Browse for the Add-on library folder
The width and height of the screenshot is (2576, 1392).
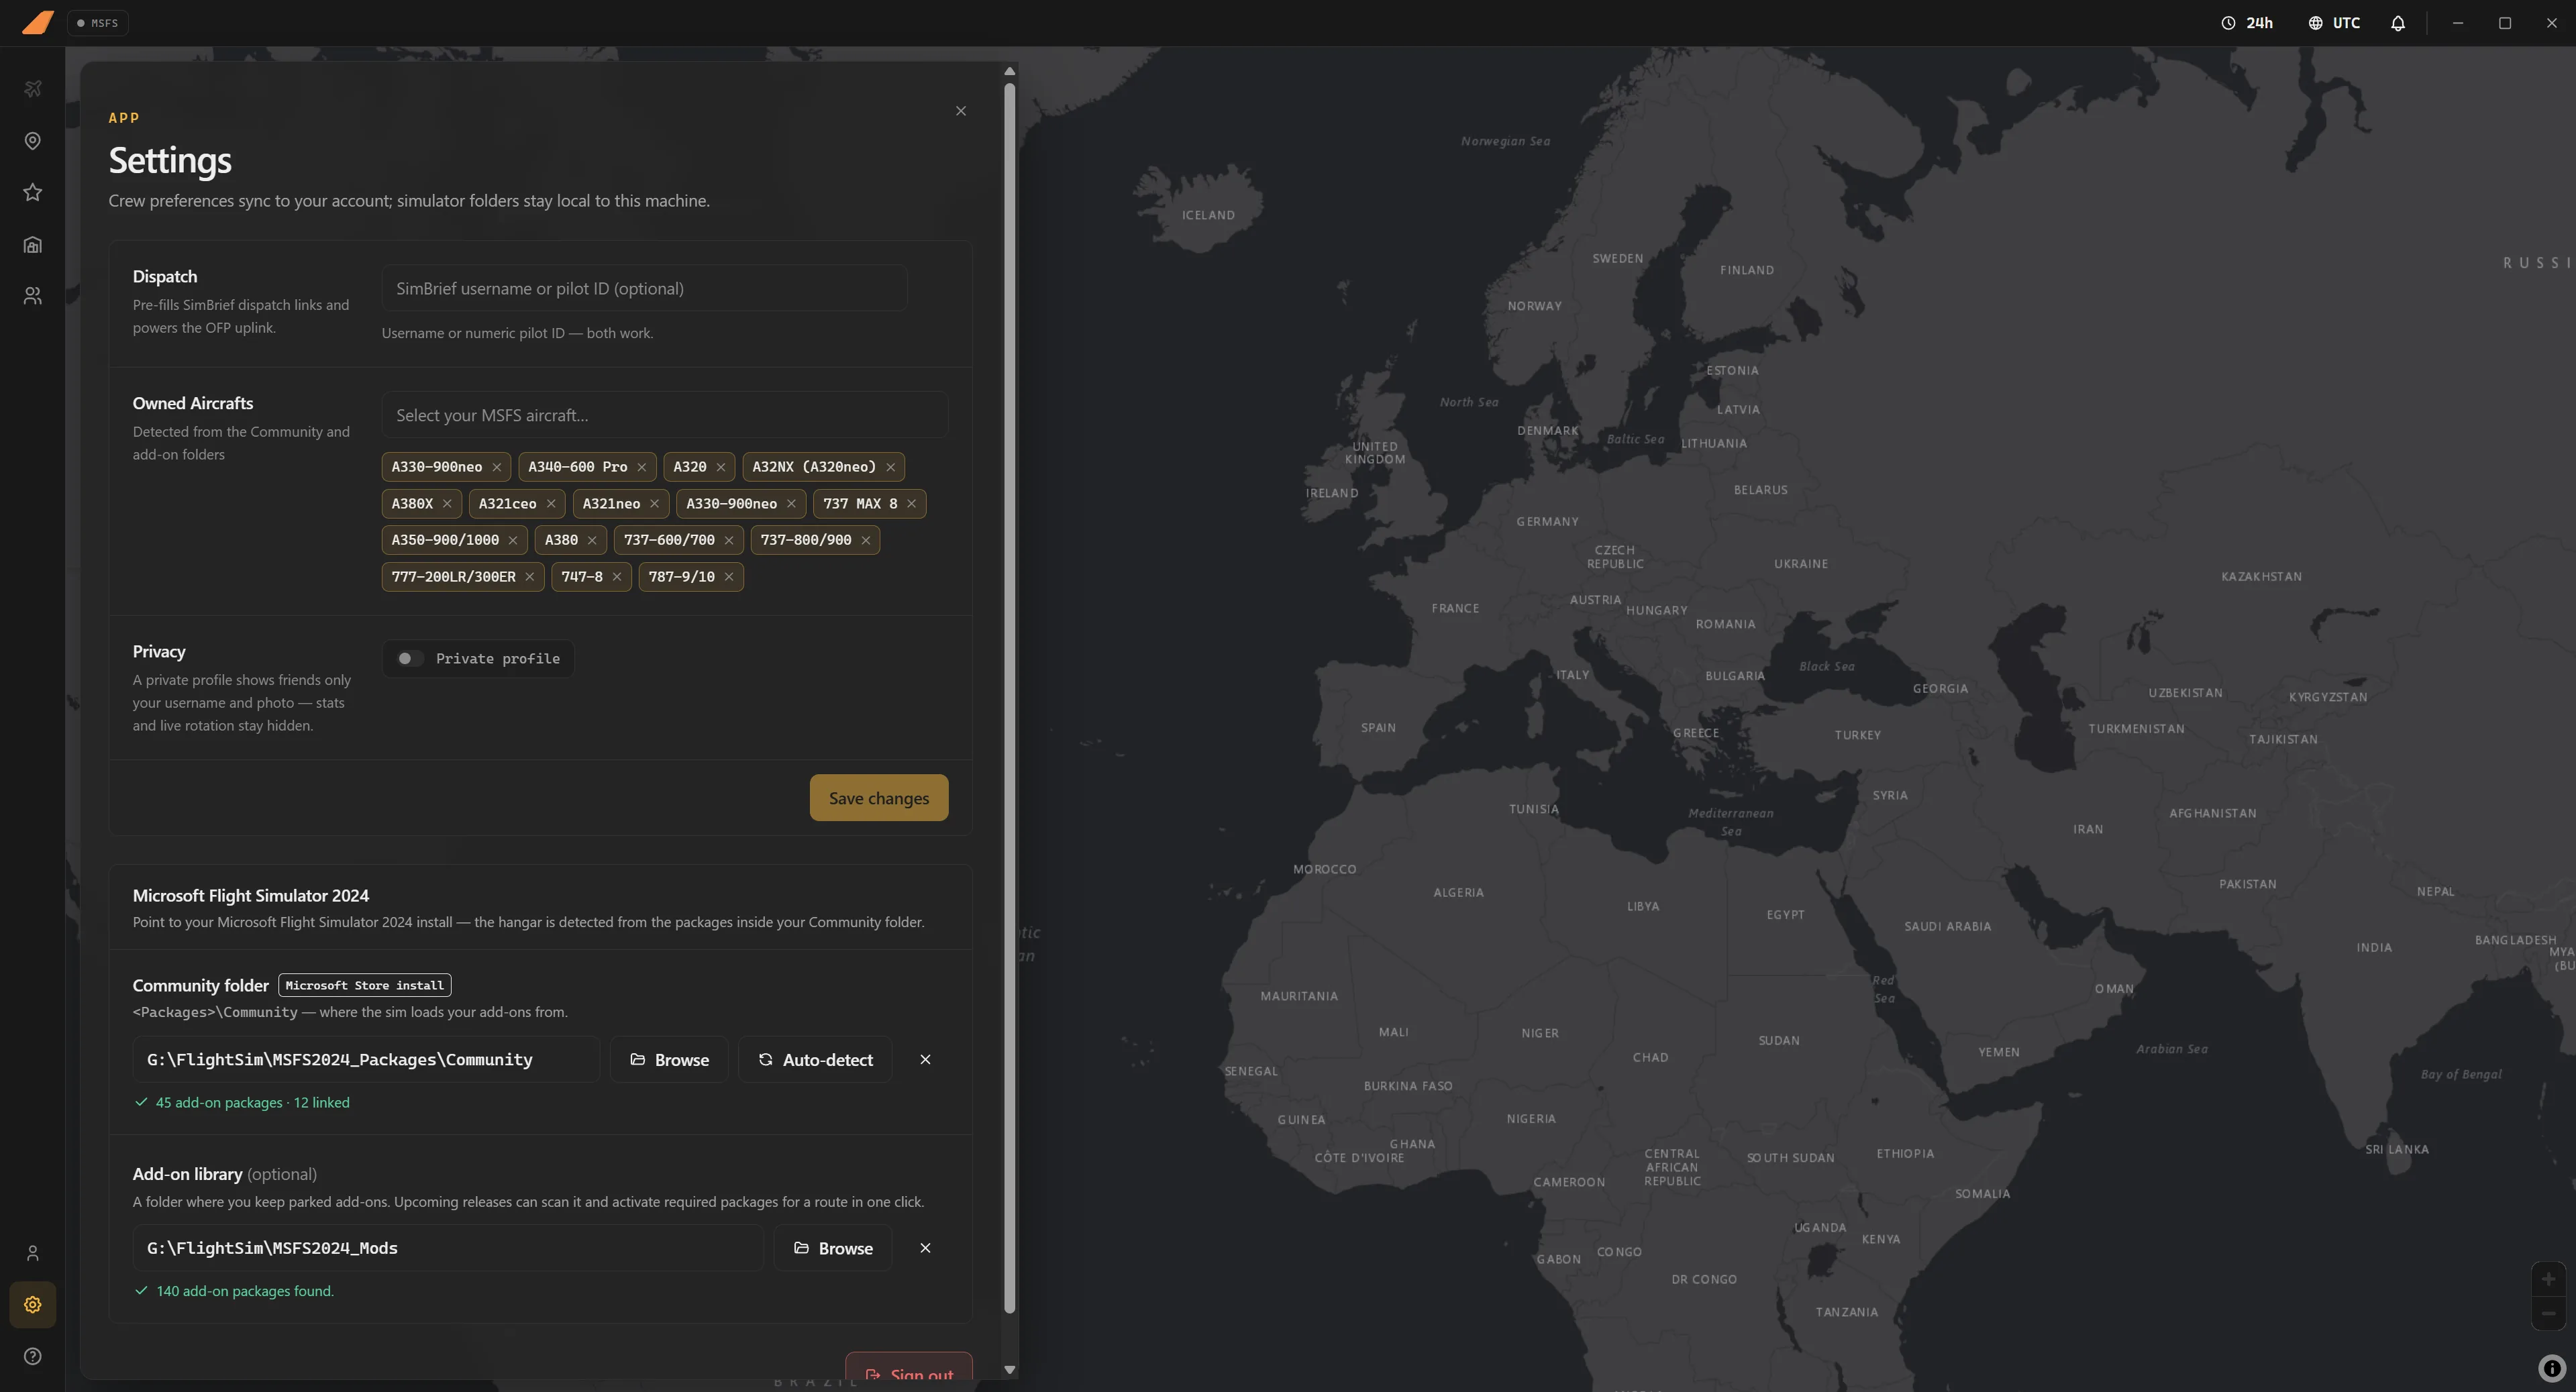(833, 1248)
